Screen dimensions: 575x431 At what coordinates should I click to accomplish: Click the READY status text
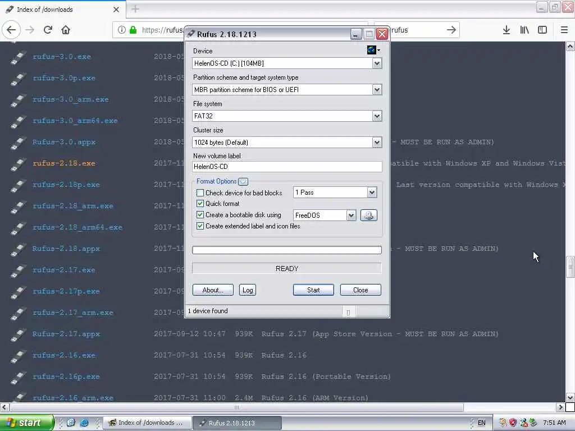(287, 269)
